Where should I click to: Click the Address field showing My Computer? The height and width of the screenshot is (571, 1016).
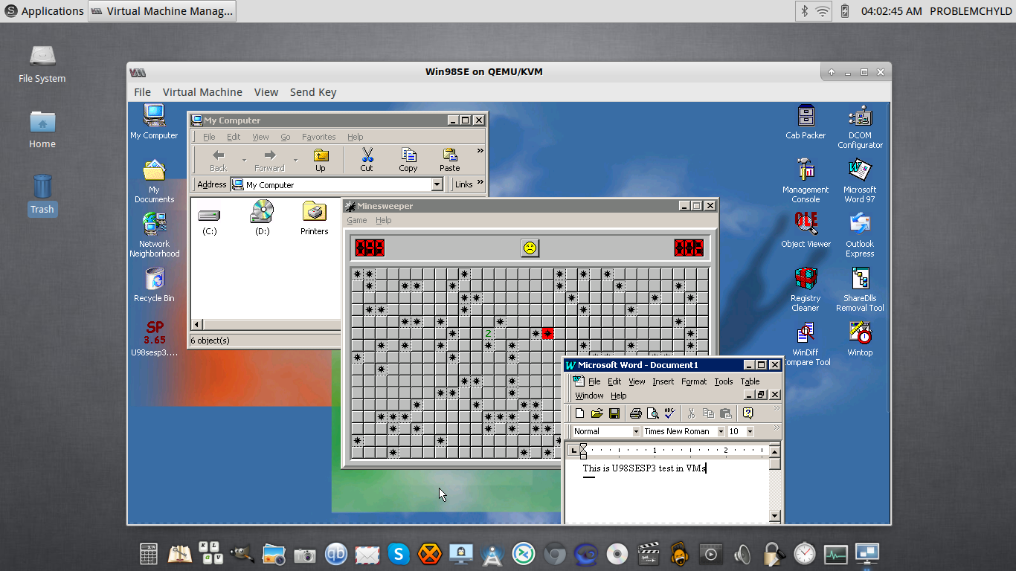(x=338, y=184)
